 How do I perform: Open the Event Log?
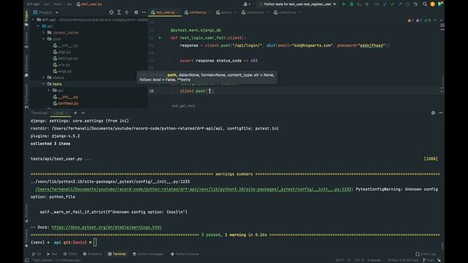pos(426,254)
